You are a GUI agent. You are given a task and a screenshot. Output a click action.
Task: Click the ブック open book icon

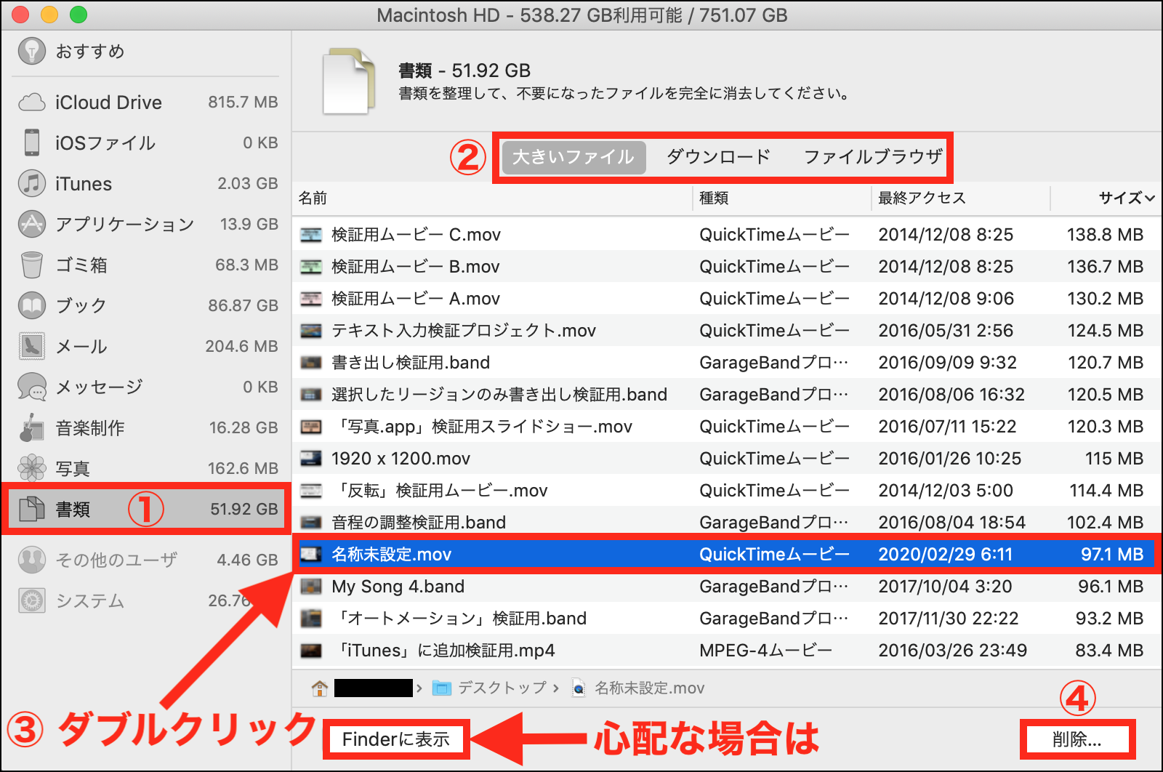pos(31,305)
